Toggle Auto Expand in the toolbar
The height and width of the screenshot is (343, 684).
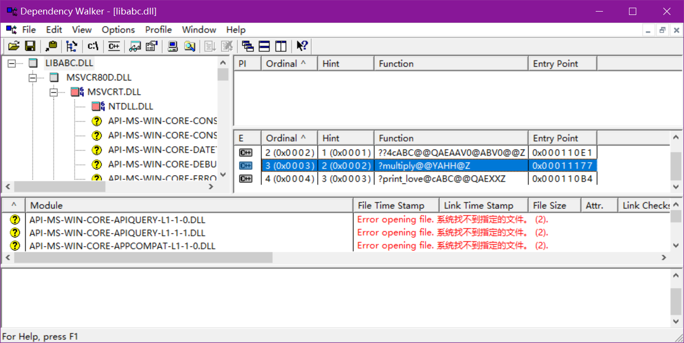coord(71,46)
